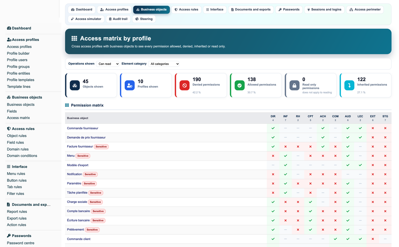Click the red cross for Menu DIR
The width and height of the screenshot is (399, 247).
273,156
